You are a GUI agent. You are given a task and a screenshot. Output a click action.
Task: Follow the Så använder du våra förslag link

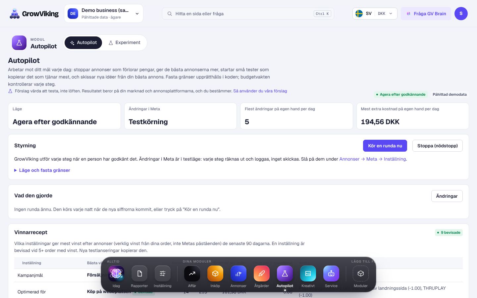[x=260, y=91]
